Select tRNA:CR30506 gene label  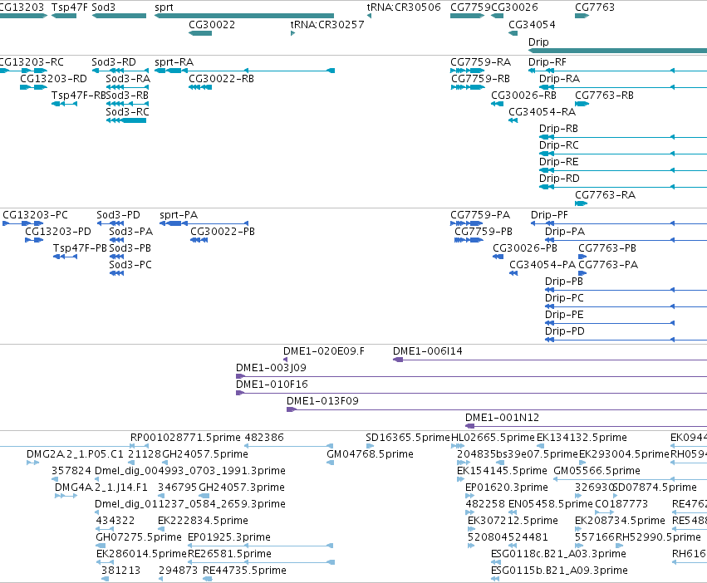(x=404, y=7)
